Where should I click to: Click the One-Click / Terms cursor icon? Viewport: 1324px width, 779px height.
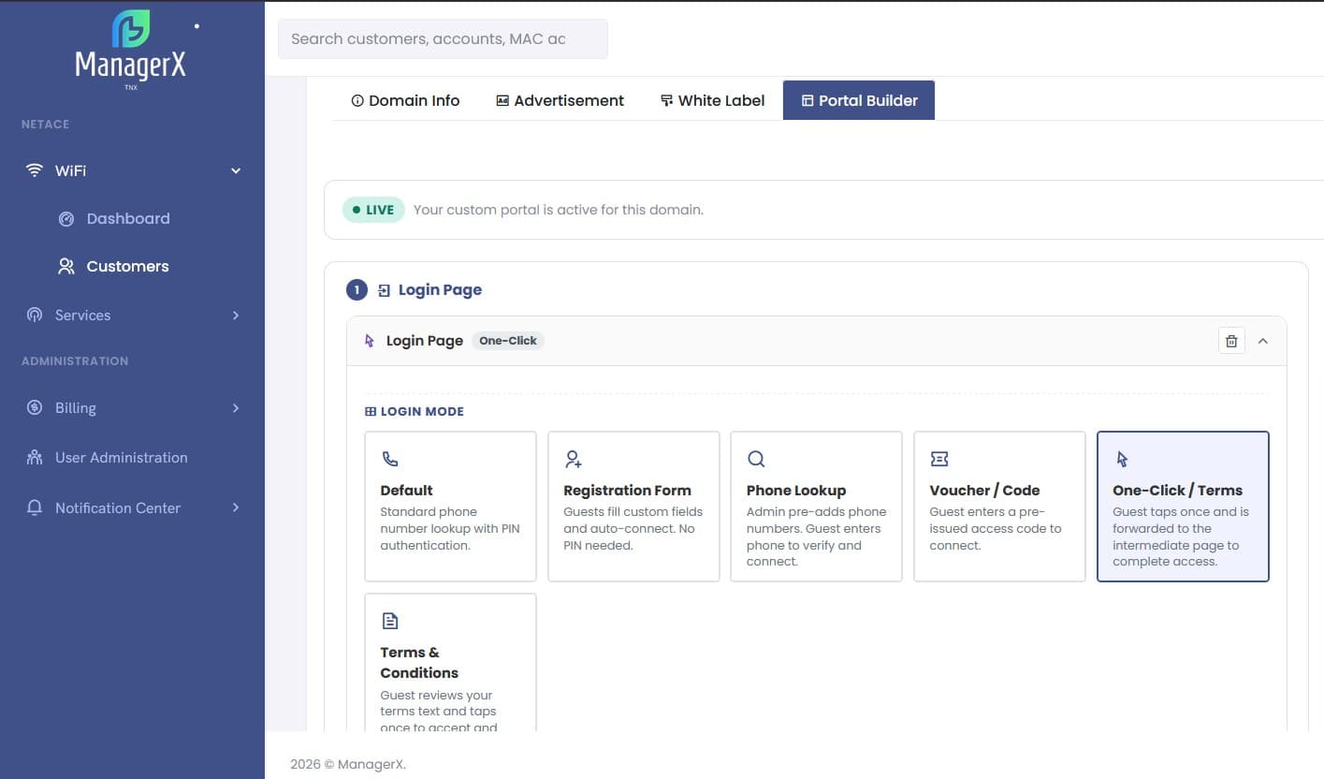1122,459
